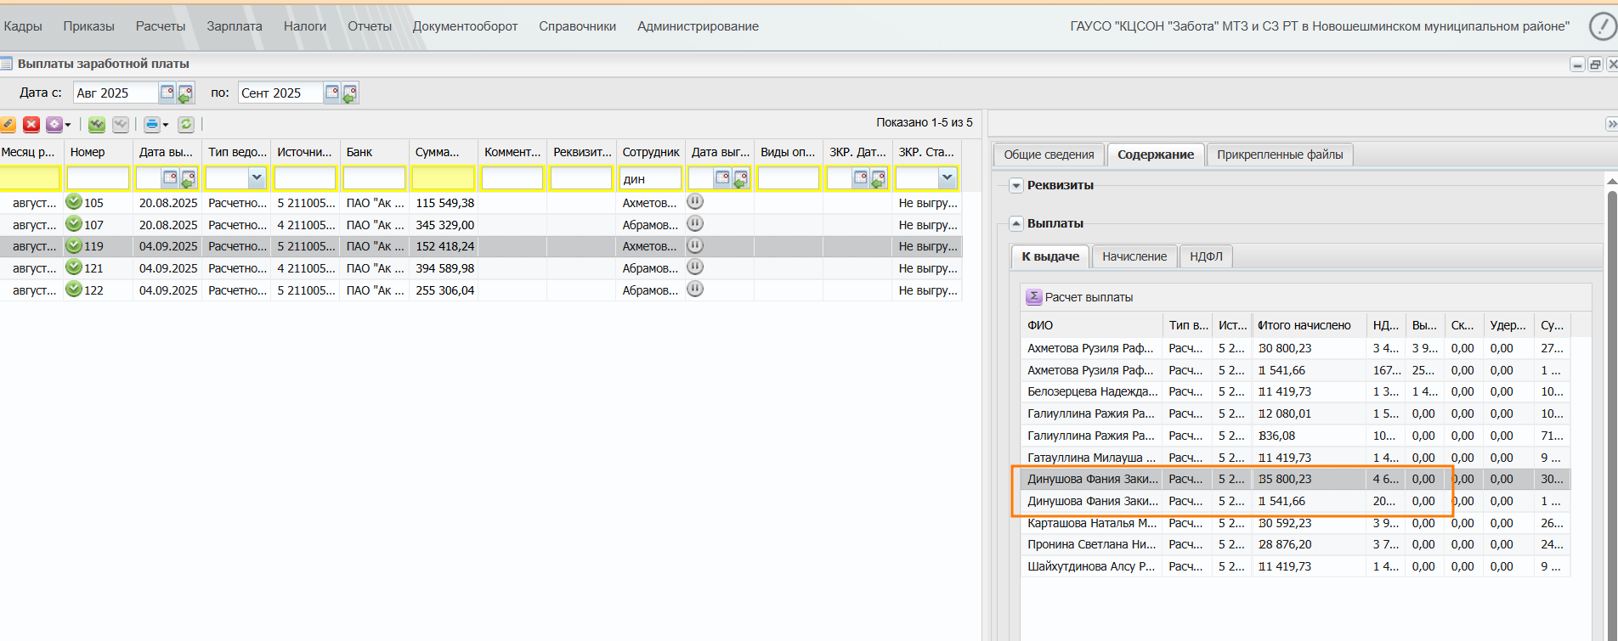Viewport: 1618px width, 641px height.
Task: Select the 'К выдаче' tab
Action: (x=1050, y=256)
